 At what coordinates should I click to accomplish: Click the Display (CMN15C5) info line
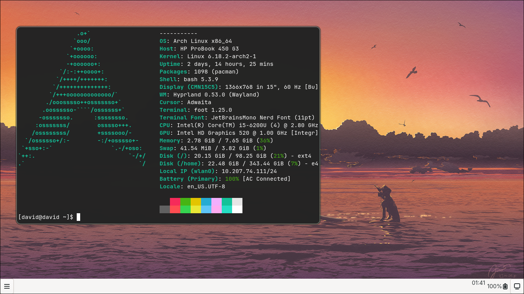238,87
